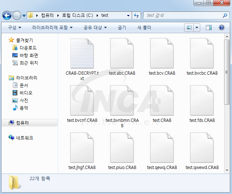Toggle the preview pane icon
Image resolution: width=232 pixels, height=194 pixels.
point(209,28)
